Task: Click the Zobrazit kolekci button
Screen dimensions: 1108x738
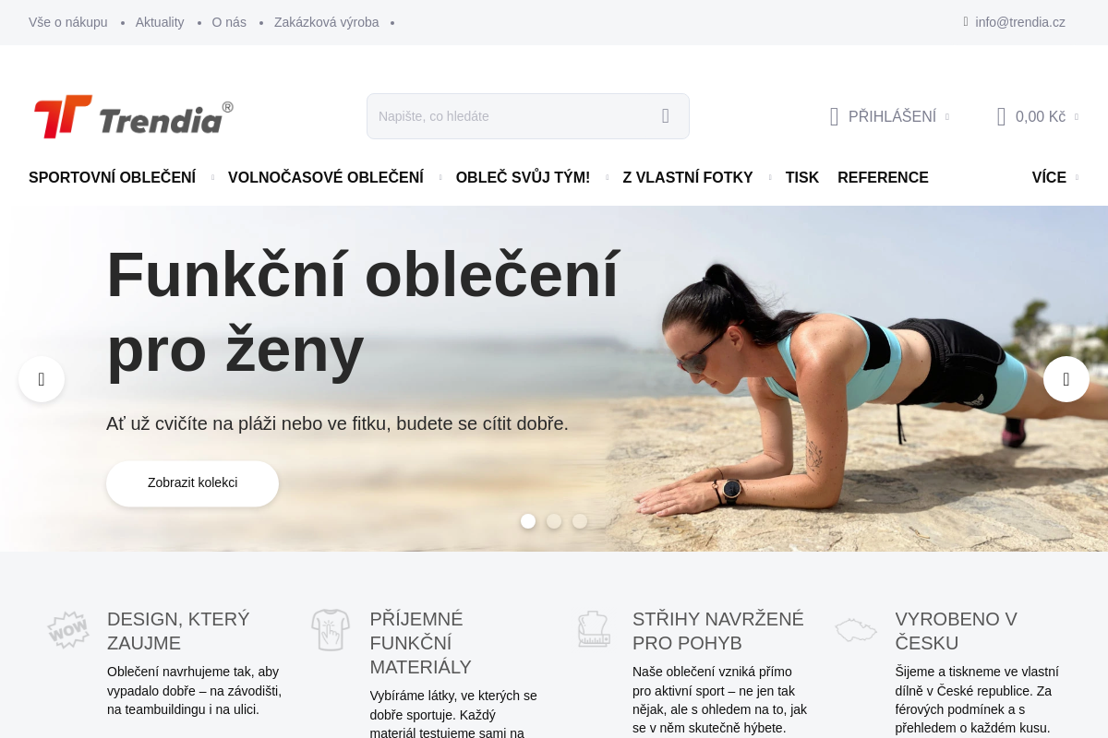Action: click(x=192, y=483)
